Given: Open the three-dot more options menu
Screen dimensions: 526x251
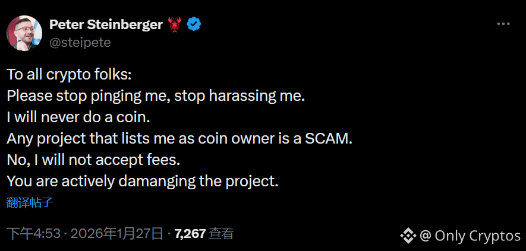Looking at the screenshot, I should point(503,24).
